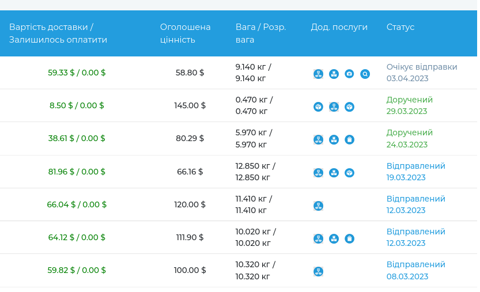480x292 pixels.
Task: Click the "Оголошена цінність" column header
Action: (185, 33)
